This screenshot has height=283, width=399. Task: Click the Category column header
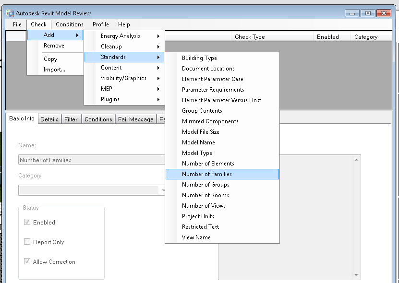click(371, 37)
